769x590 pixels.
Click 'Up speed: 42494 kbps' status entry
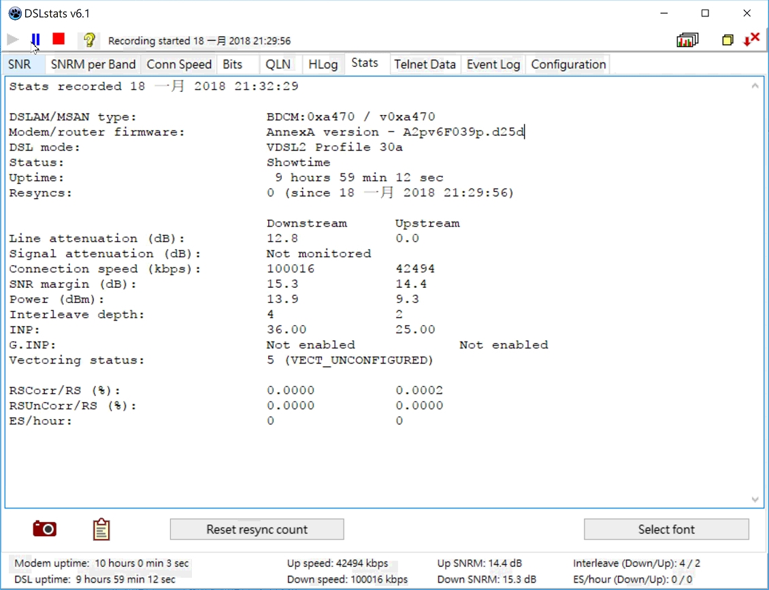(x=338, y=563)
